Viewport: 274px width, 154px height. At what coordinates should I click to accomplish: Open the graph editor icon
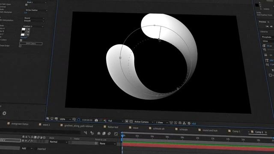pos(116,134)
